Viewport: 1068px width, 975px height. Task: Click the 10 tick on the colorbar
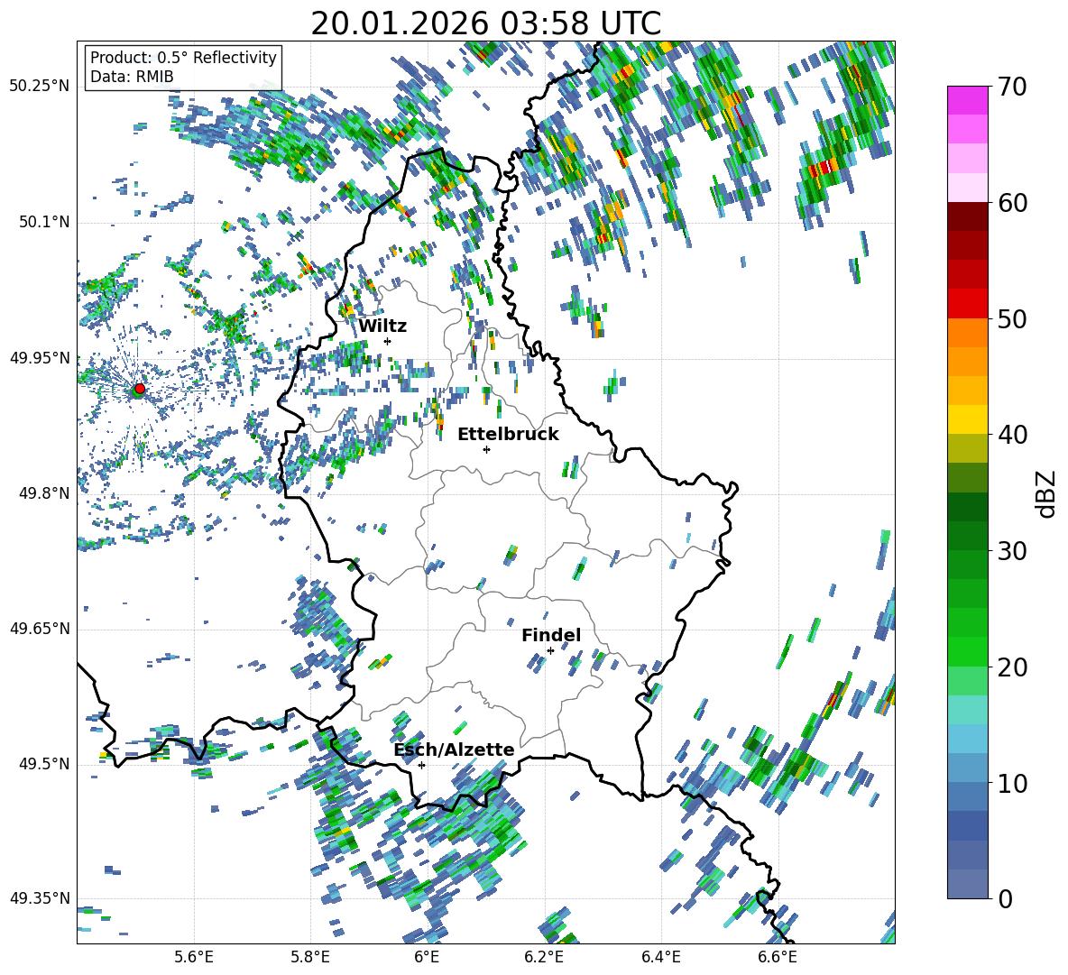(x=1011, y=783)
